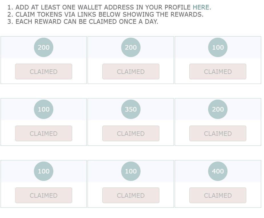The width and height of the screenshot is (264, 218).
Task: Select the 200 badge in second row, last card
Action: point(218,109)
